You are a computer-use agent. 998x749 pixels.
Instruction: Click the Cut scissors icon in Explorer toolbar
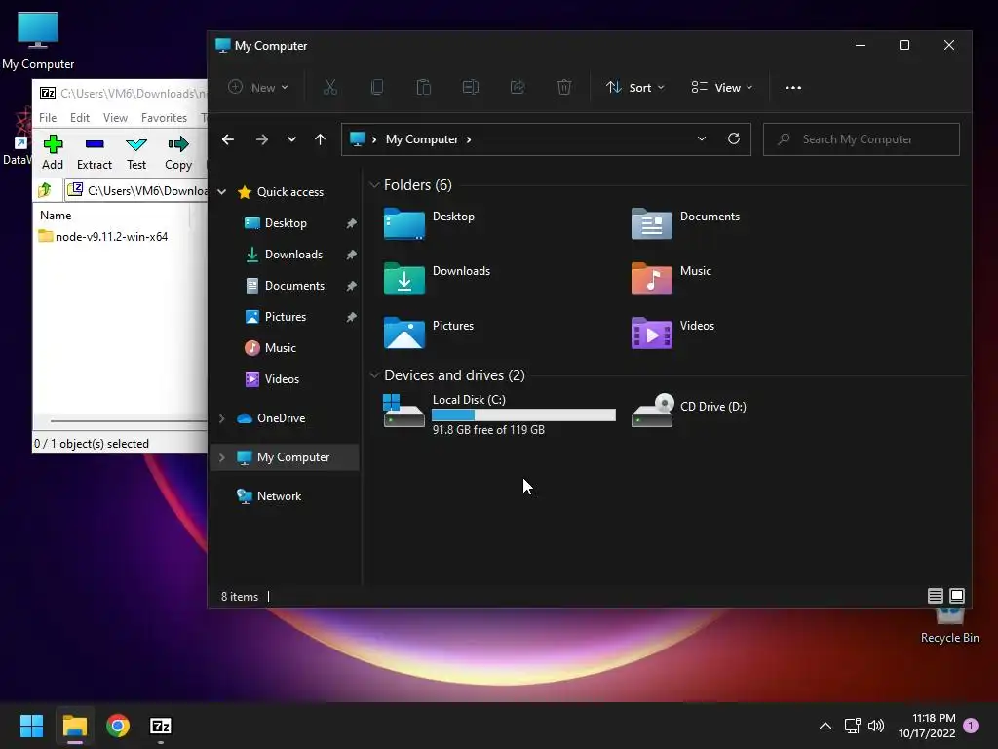pyautogui.click(x=329, y=87)
